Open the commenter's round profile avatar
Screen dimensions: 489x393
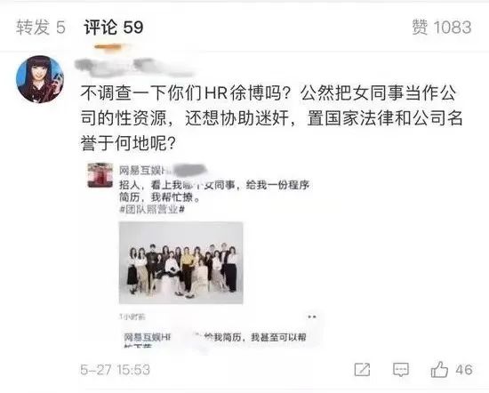pos(40,79)
